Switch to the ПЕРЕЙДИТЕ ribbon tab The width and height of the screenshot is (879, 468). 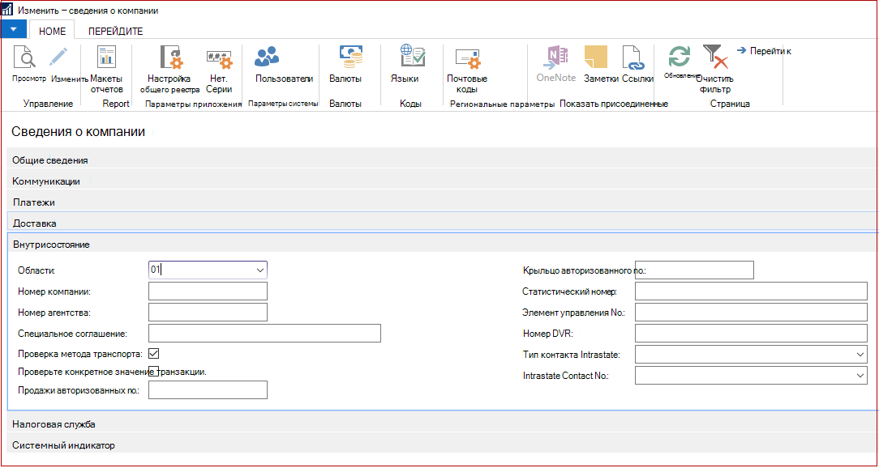click(115, 32)
